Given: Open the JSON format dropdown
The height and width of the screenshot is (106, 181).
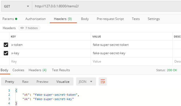Looking at the screenshot, I should (86, 81).
